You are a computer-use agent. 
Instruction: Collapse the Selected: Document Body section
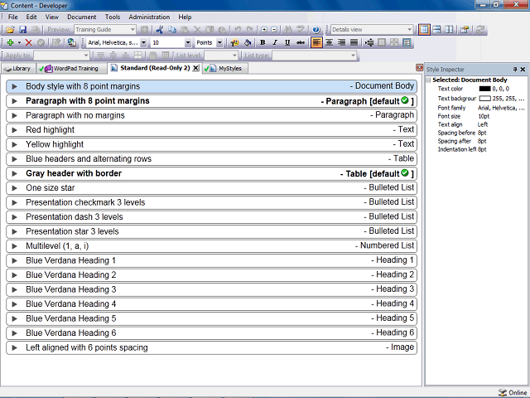click(428, 80)
